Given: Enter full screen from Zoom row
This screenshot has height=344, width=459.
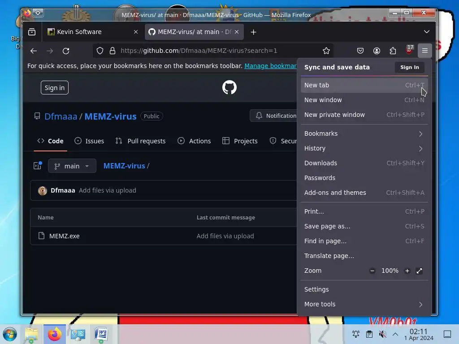Looking at the screenshot, I should [419, 271].
